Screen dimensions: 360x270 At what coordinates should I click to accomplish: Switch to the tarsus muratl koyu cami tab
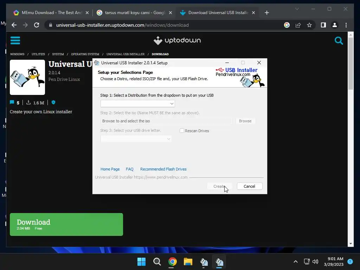click(134, 13)
